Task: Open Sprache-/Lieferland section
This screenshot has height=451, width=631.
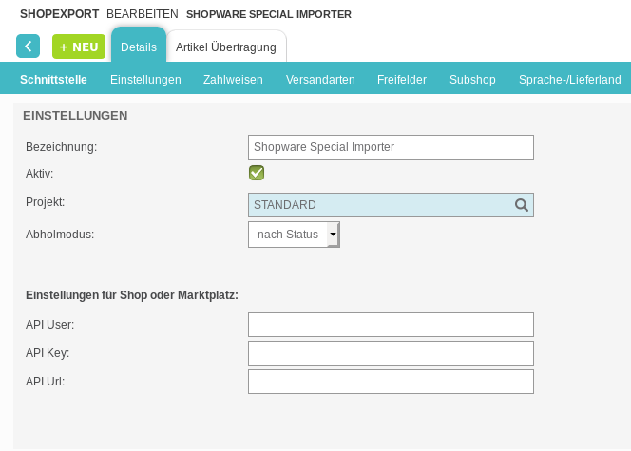Action: tap(569, 80)
